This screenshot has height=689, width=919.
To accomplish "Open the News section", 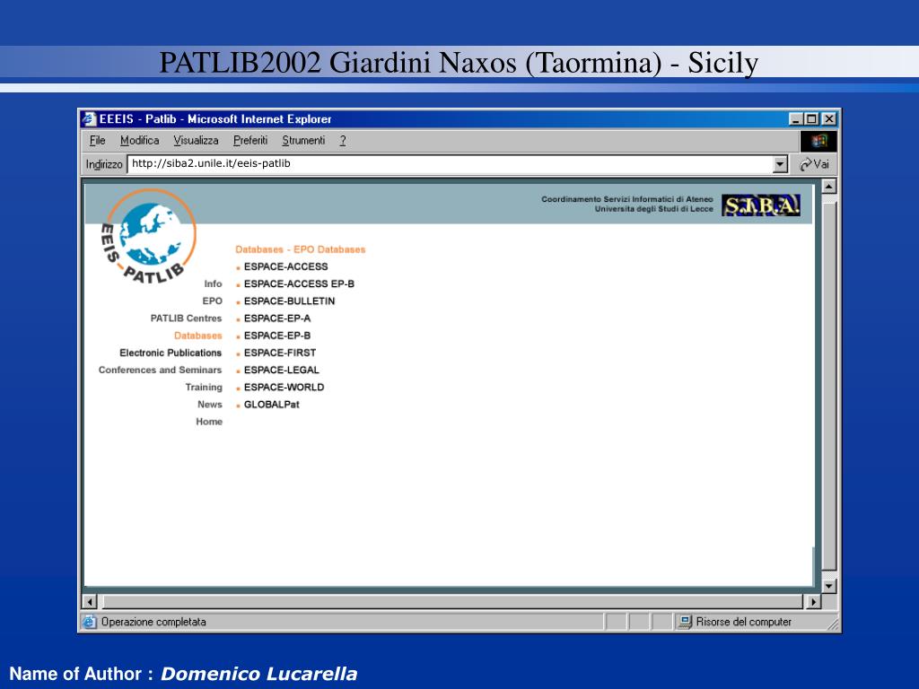I will click(x=210, y=405).
